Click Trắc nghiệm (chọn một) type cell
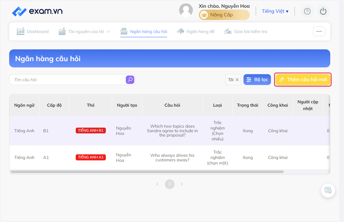The image size is (344, 222). click(218, 157)
